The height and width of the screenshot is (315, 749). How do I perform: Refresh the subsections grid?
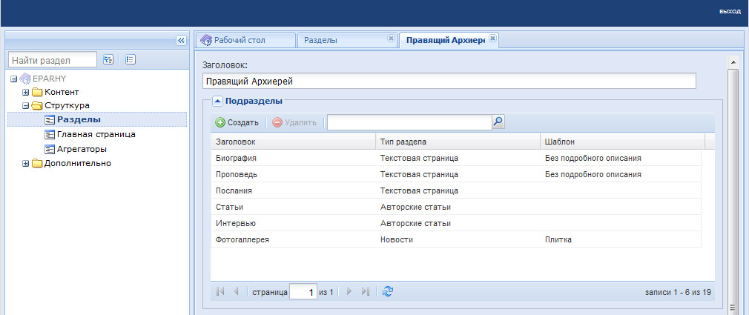(x=388, y=291)
